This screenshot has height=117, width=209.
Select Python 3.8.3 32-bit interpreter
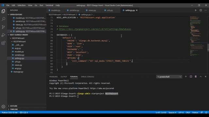[x=9, y=112]
